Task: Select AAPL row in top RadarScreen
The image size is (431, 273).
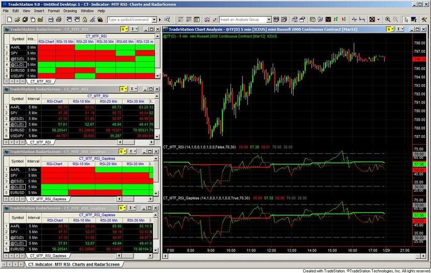Action: [x=80, y=47]
